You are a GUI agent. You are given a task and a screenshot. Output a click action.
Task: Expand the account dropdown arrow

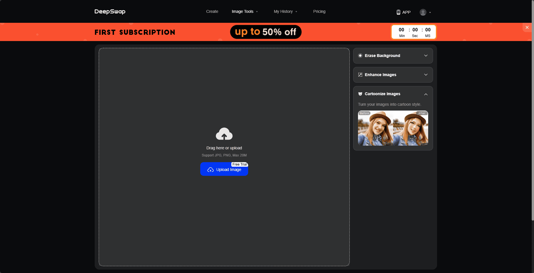coord(430,13)
